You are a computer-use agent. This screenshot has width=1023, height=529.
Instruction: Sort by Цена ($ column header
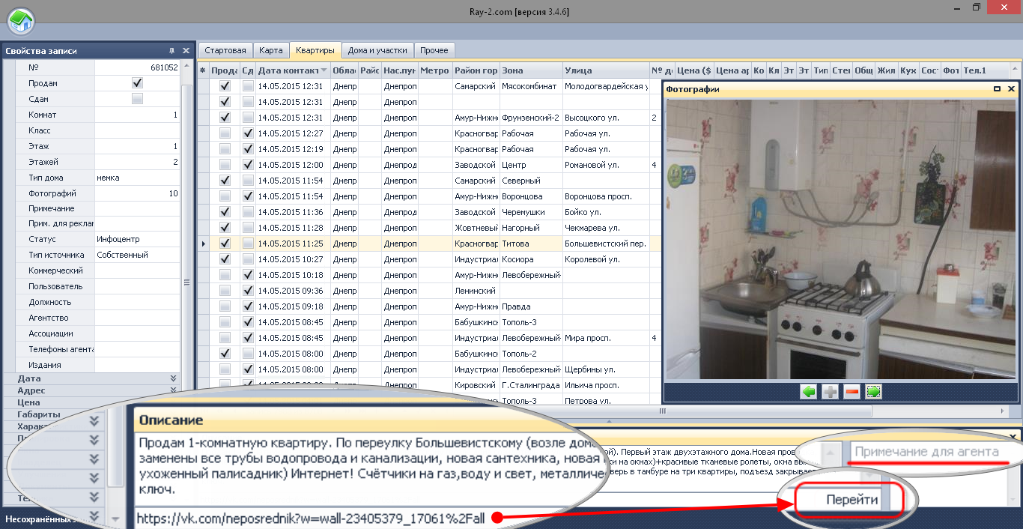(693, 70)
